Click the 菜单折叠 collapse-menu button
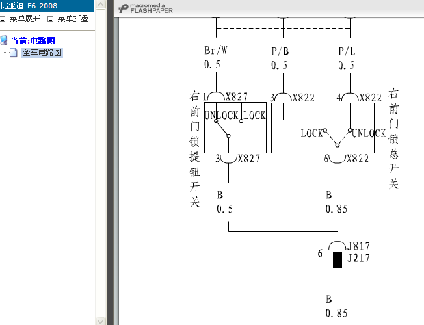Image resolution: width=424 pixels, height=325 pixels. 73,19
